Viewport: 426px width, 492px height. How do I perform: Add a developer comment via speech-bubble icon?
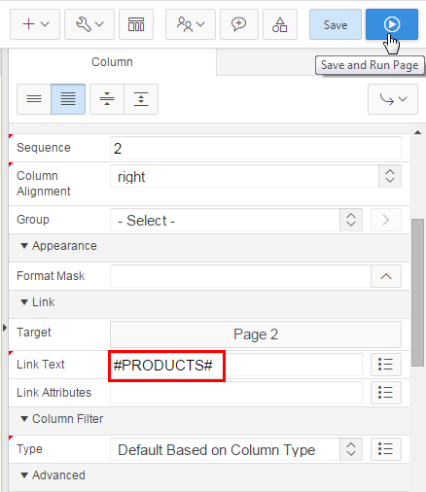tap(239, 24)
